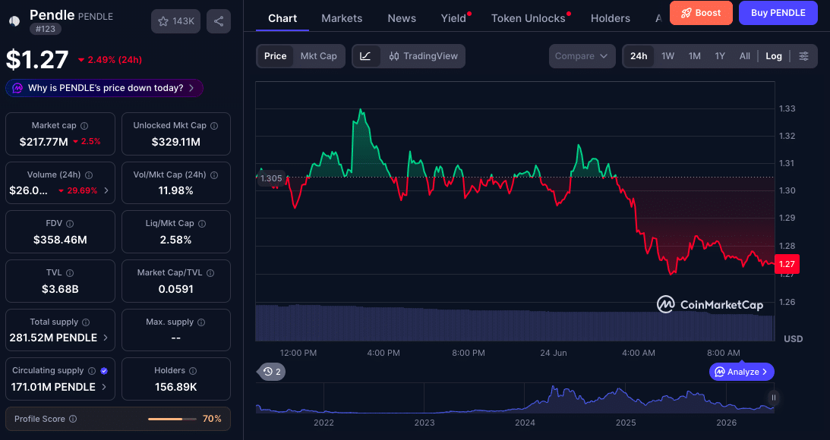Open the Chart tab

(282, 18)
